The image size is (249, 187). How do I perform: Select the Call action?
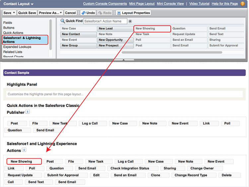[x=14, y=182]
